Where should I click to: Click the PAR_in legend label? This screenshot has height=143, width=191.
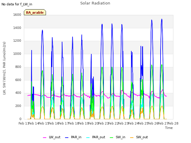pos(76,137)
